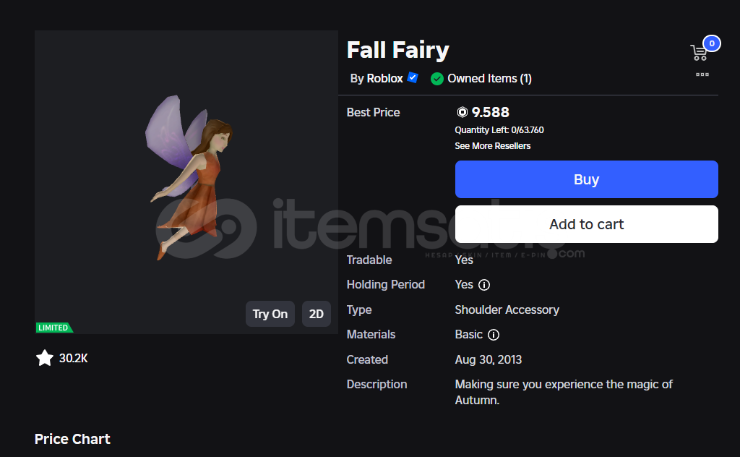This screenshot has width=740, height=457.
Task: Open the Roblox creator profile link
Action: [x=384, y=79]
